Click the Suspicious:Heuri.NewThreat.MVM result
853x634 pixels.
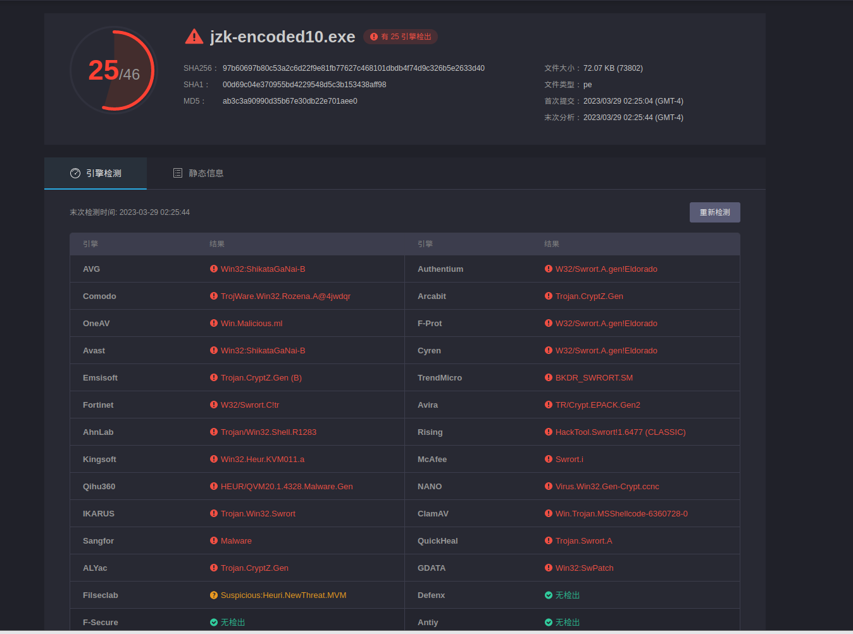283,595
